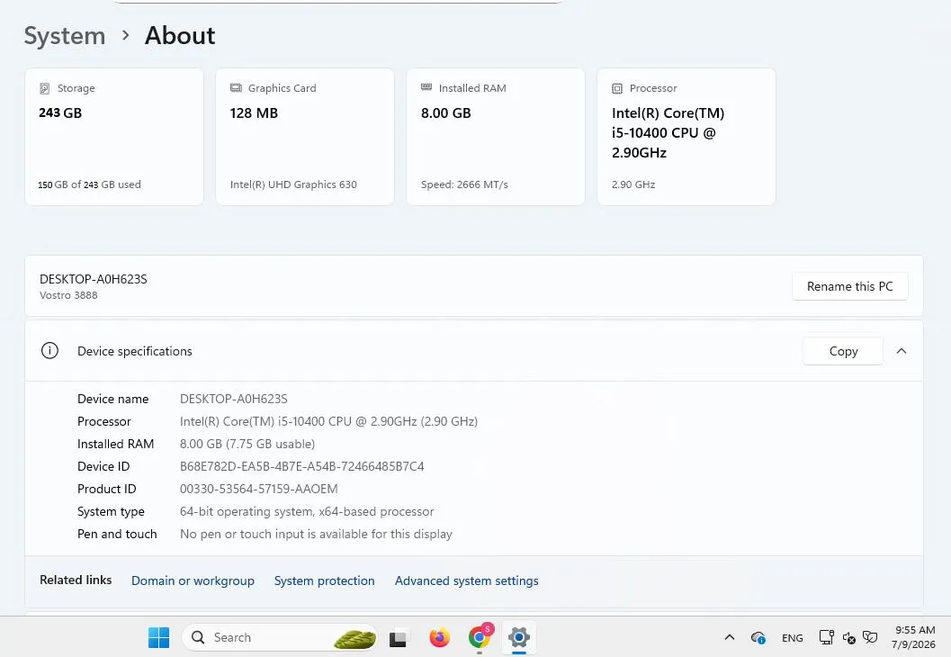Click the ENG language indicator

pyautogui.click(x=792, y=637)
